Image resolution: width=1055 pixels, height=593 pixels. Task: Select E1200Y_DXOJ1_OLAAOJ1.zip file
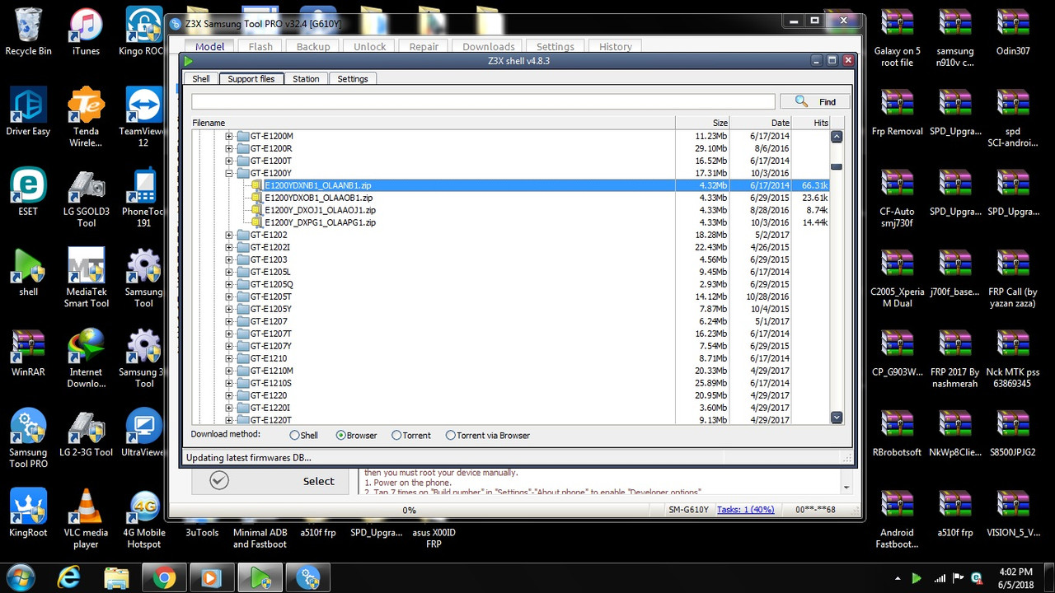click(321, 210)
